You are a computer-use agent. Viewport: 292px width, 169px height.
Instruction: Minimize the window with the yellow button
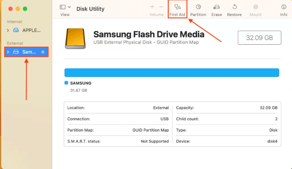coord(18,9)
